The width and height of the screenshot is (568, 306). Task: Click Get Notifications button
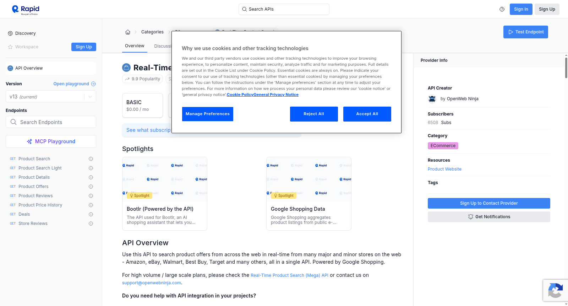(489, 217)
